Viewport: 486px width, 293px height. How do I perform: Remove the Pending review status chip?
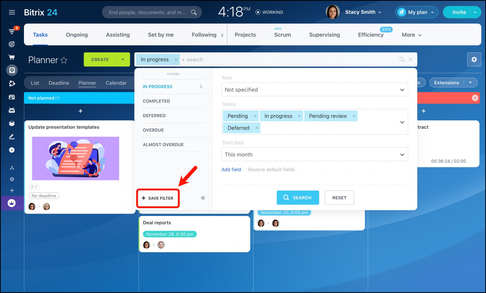tap(354, 116)
